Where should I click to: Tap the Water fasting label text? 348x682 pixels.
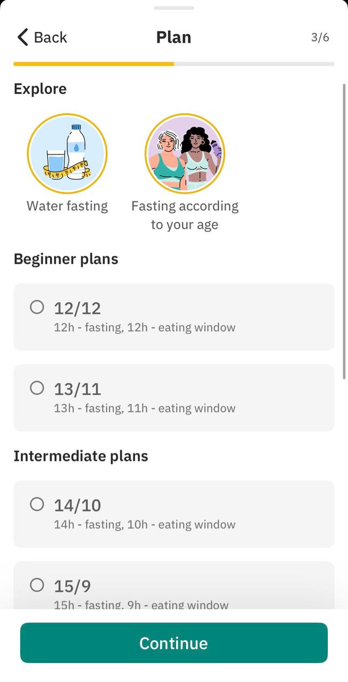68,206
